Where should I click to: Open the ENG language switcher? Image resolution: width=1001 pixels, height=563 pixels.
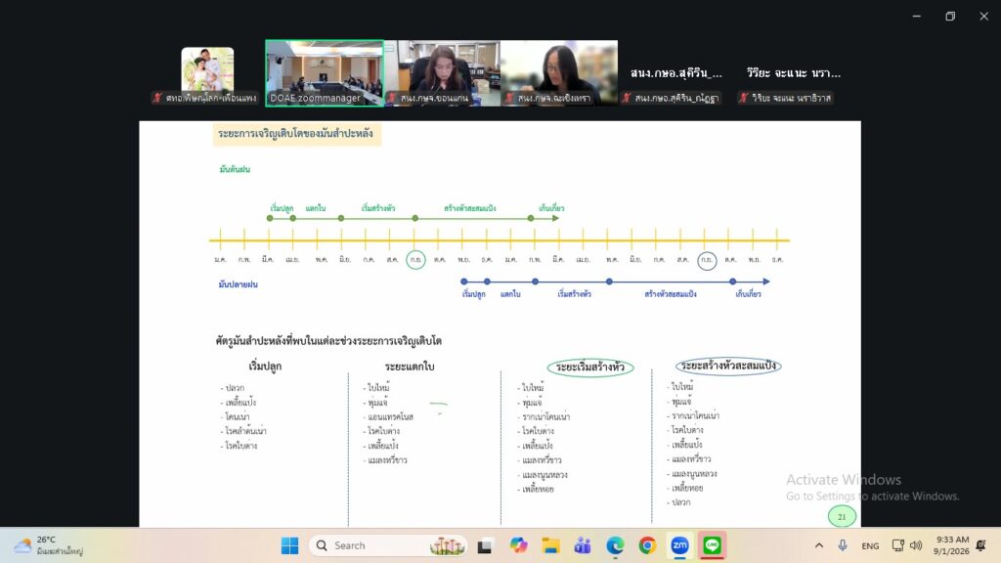click(x=870, y=545)
